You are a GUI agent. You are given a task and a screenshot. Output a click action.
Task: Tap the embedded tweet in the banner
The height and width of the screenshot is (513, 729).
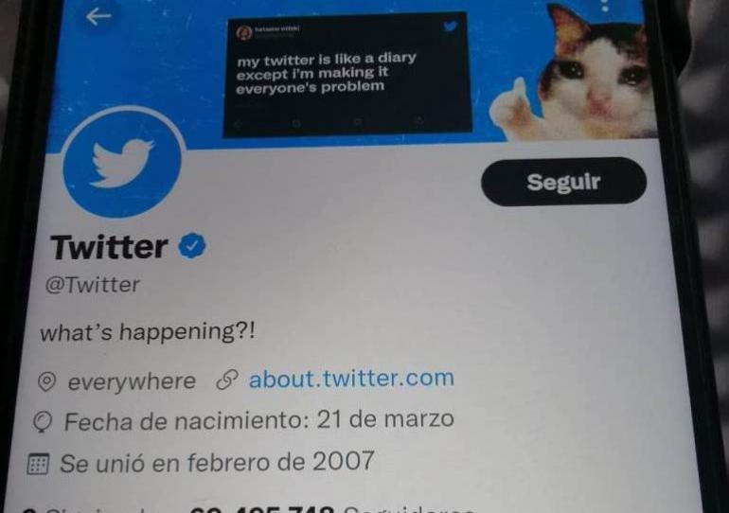(347, 76)
